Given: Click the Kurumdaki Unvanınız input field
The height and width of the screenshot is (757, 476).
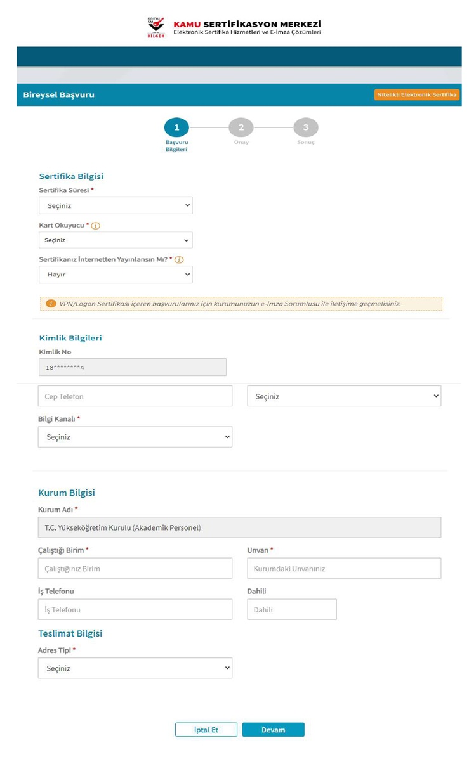Looking at the screenshot, I should coord(344,568).
